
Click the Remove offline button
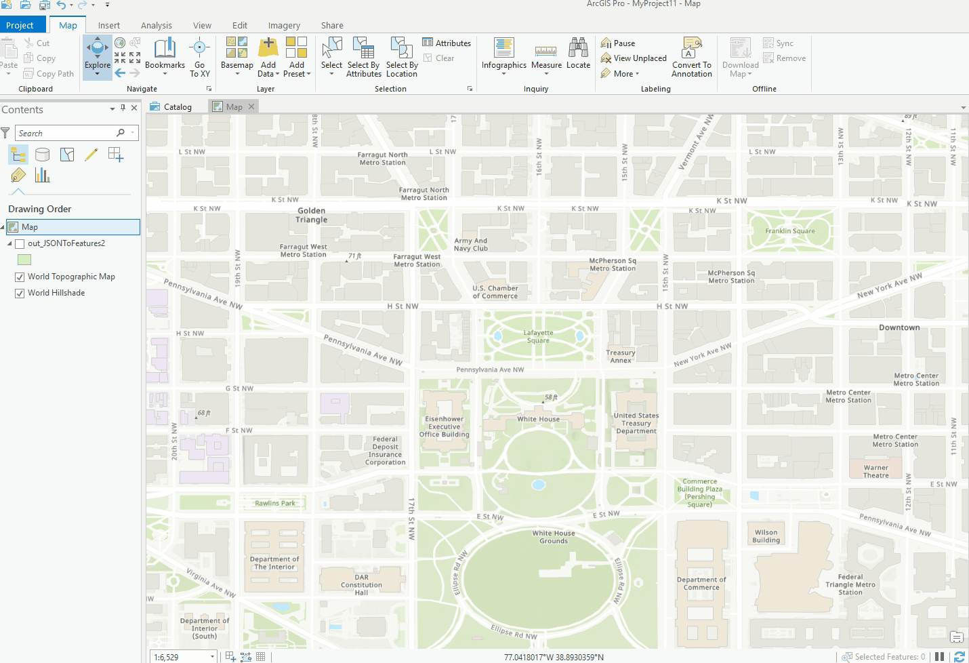coord(785,58)
